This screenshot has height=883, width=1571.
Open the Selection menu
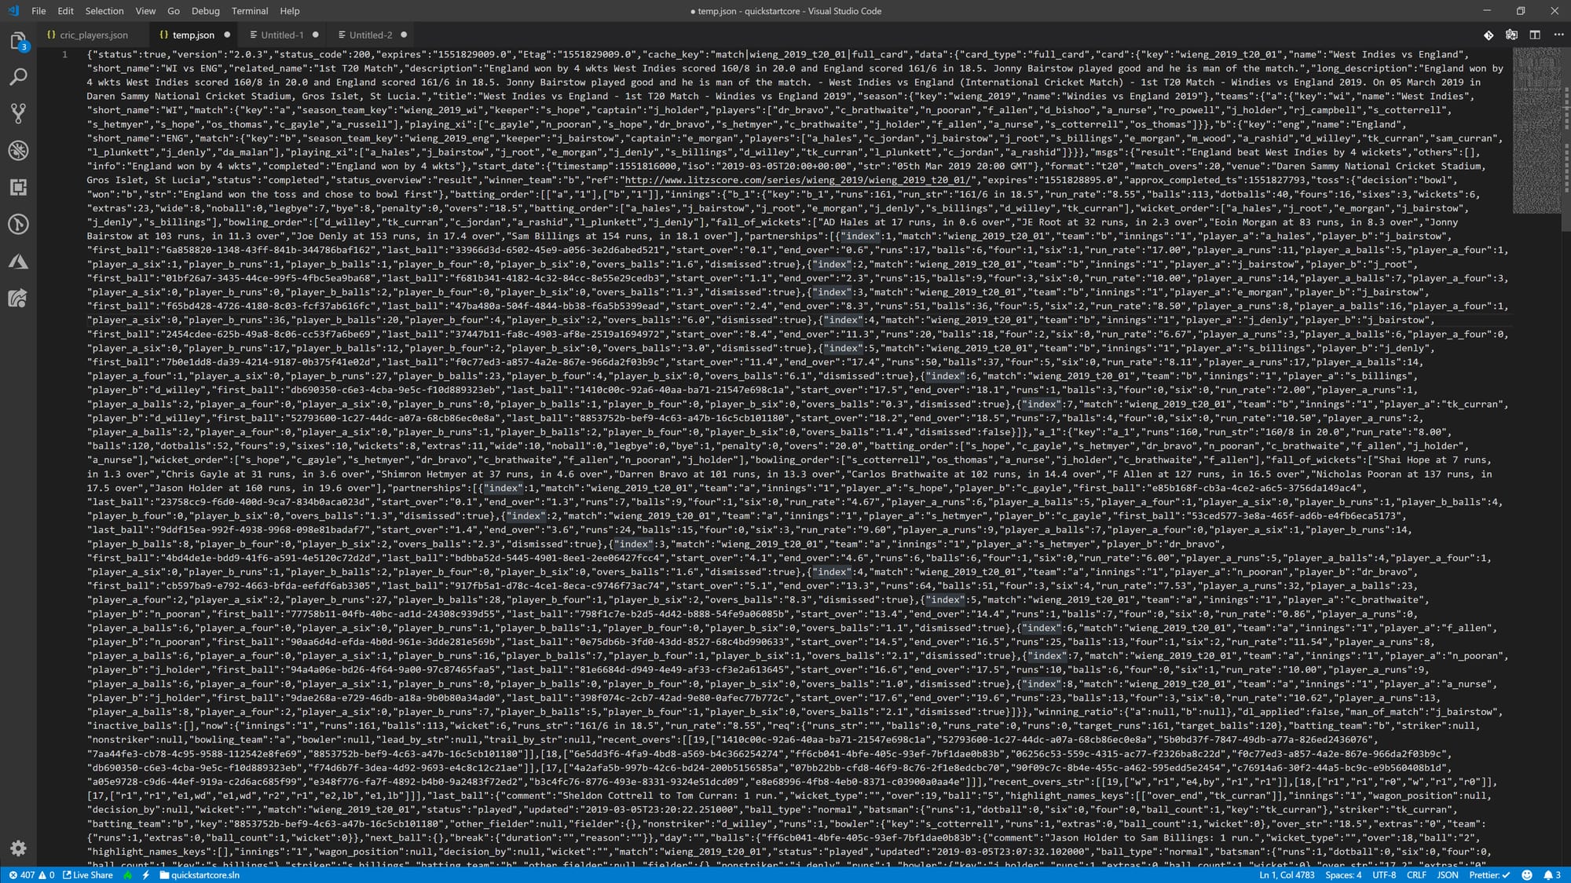104,10
